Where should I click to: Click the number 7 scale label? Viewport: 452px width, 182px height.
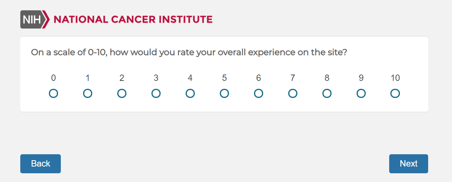[x=293, y=78]
